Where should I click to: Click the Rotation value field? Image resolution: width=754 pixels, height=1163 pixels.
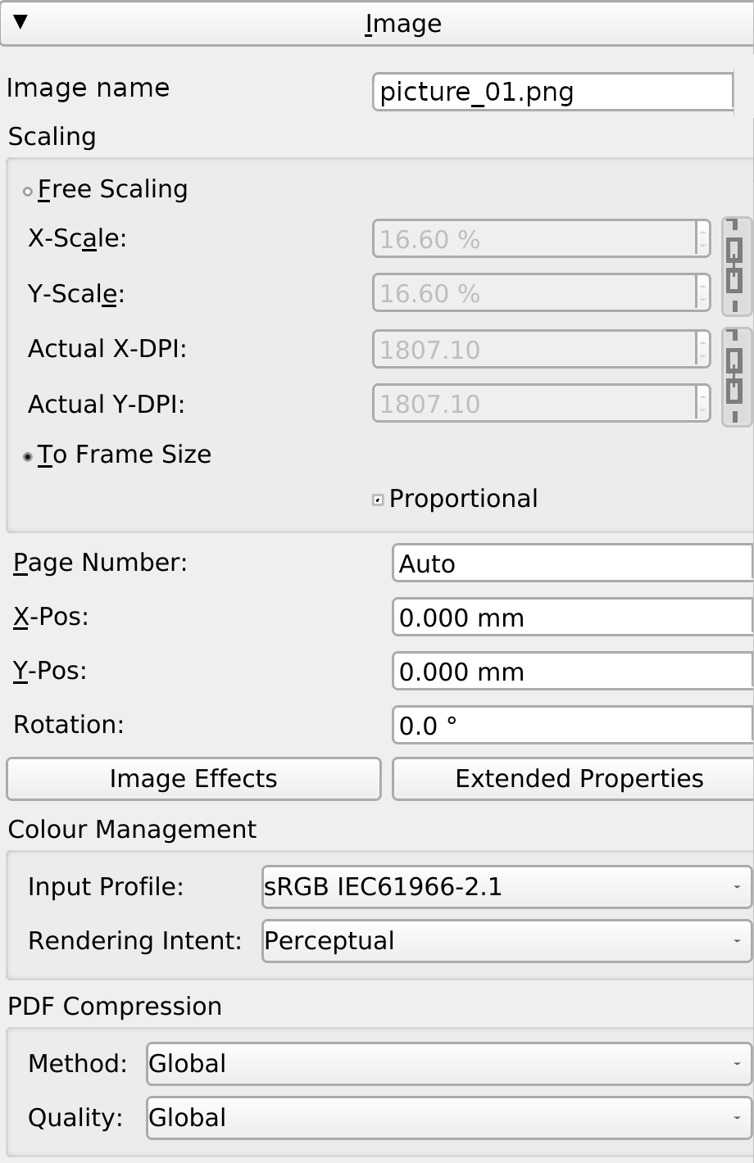tap(572, 726)
